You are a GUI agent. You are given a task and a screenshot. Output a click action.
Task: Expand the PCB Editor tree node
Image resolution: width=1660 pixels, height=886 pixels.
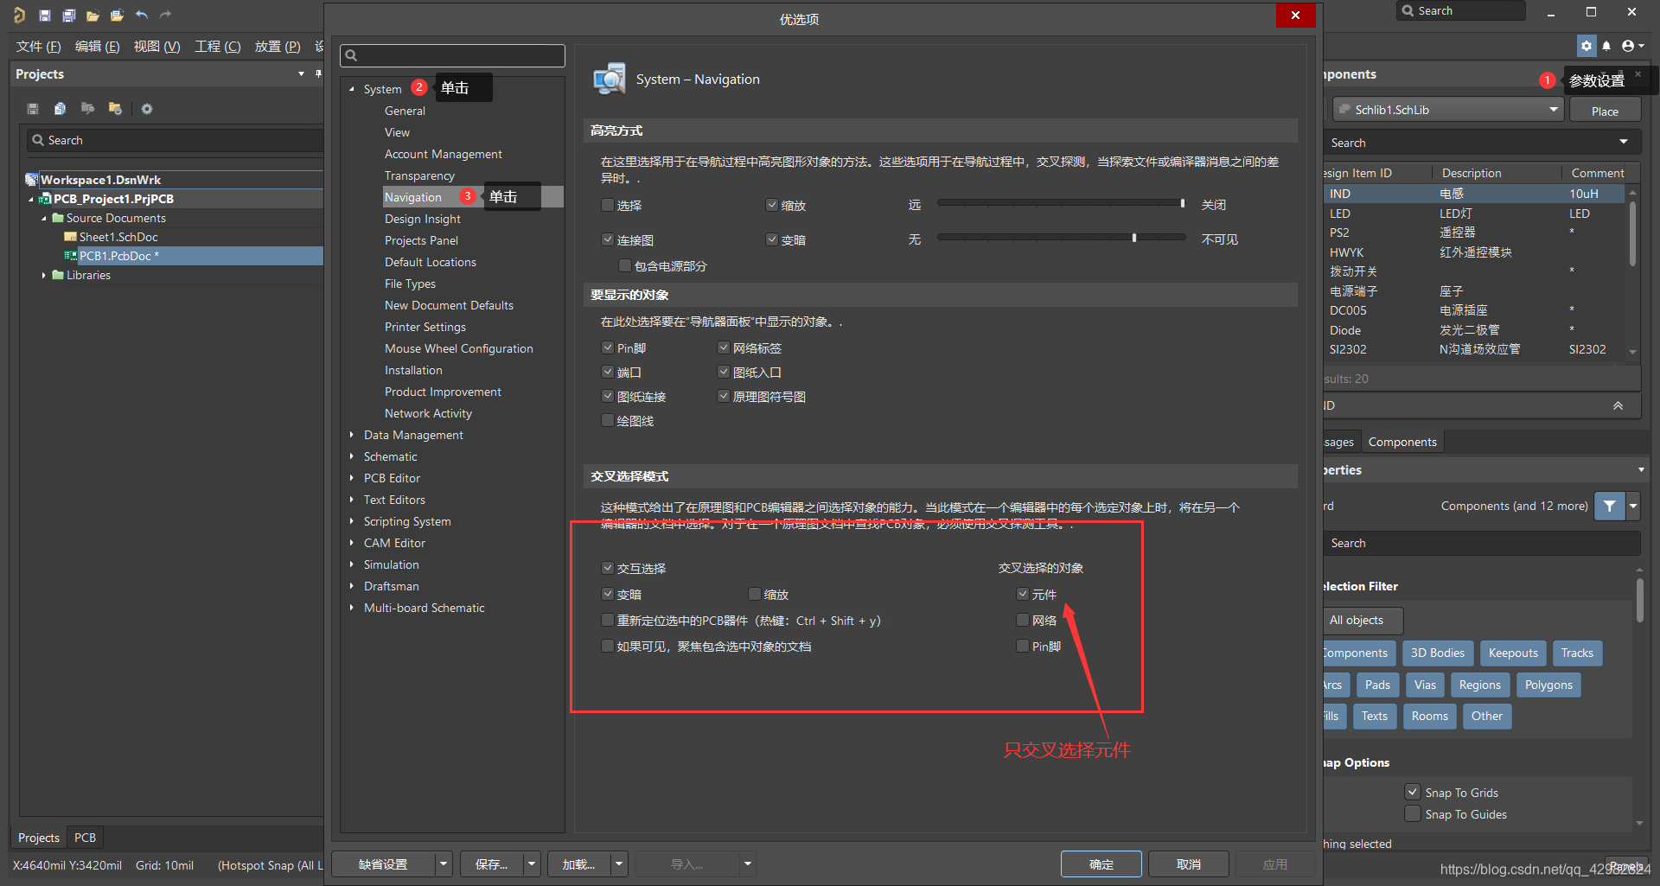[352, 478]
